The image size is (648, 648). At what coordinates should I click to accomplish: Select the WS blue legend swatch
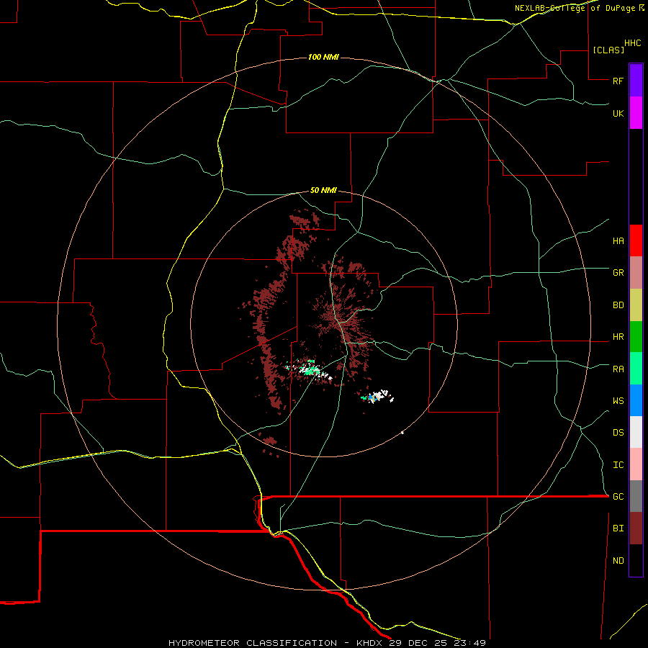(636, 400)
